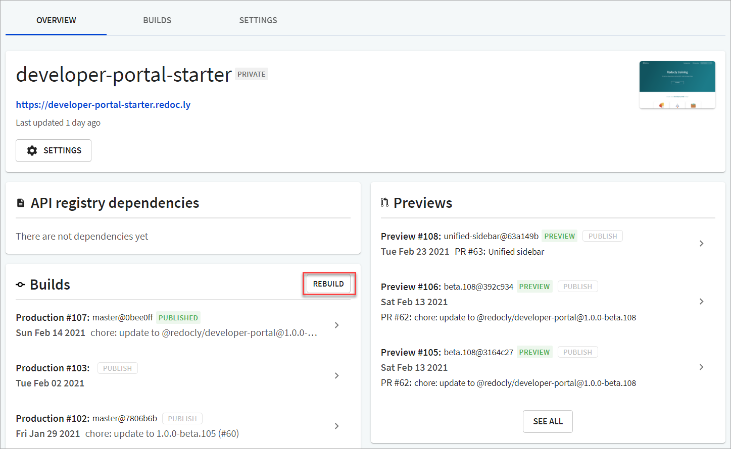Image resolution: width=731 pixels, height=449 pixels.
Task: Open Preview #106 details arrow
Action: point(701,302)
